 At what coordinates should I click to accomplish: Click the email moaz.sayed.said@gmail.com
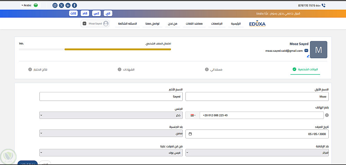284,51
